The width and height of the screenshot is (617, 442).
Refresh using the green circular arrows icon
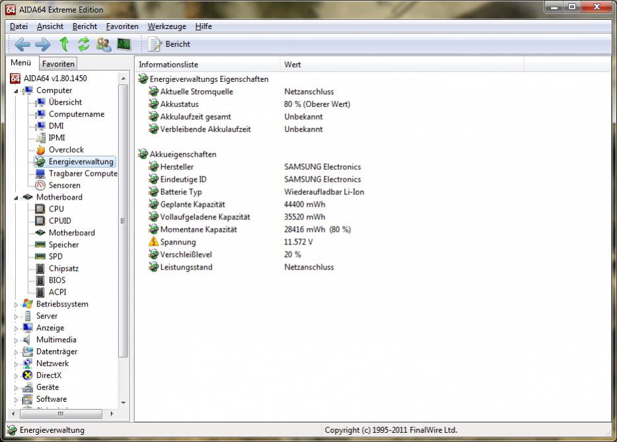point(83,44)
